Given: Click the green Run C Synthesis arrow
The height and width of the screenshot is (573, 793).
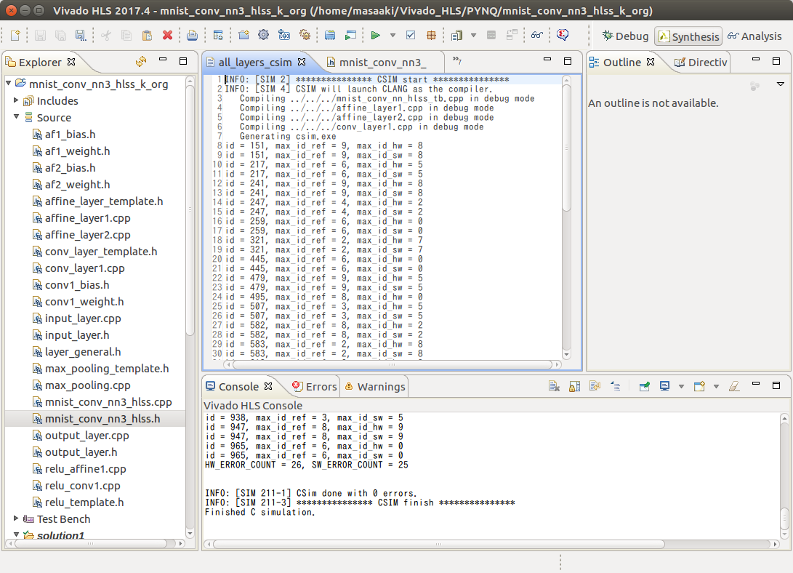Looking at the screenshot, I should 375,35.
